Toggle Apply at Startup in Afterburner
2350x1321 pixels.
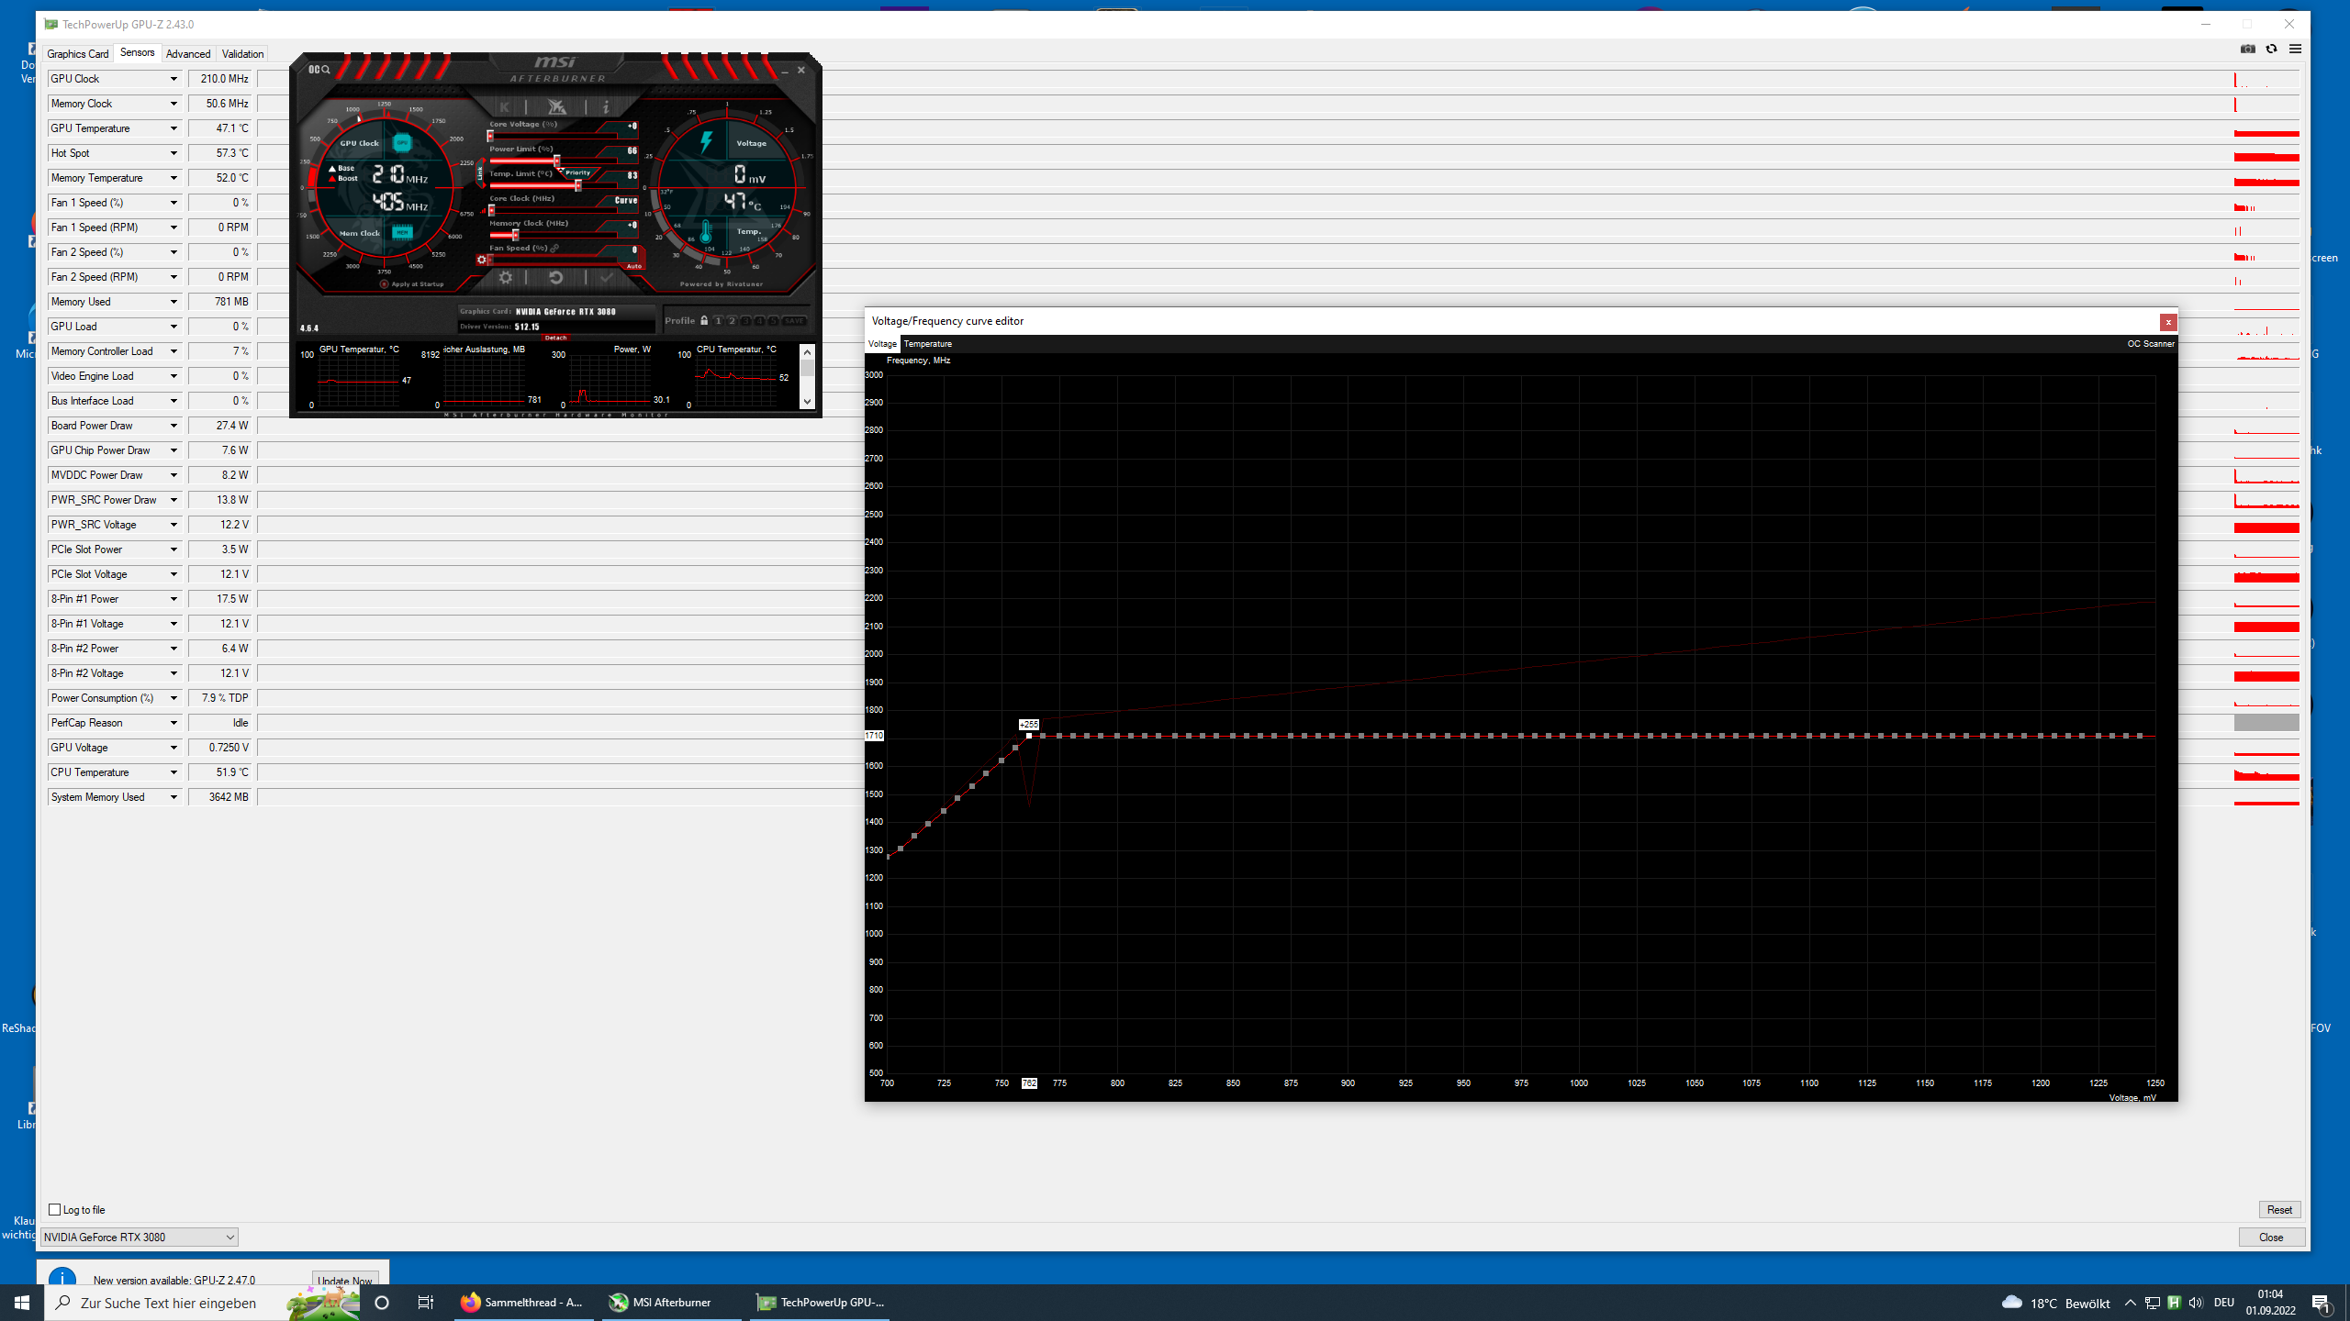pyautogui.click(x=385, y=284)
